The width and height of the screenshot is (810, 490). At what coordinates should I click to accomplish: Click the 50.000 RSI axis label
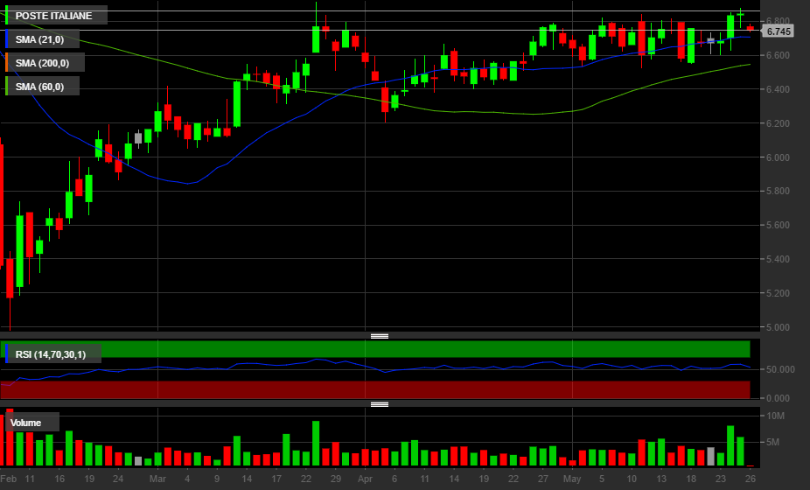[x=780, y=369]
